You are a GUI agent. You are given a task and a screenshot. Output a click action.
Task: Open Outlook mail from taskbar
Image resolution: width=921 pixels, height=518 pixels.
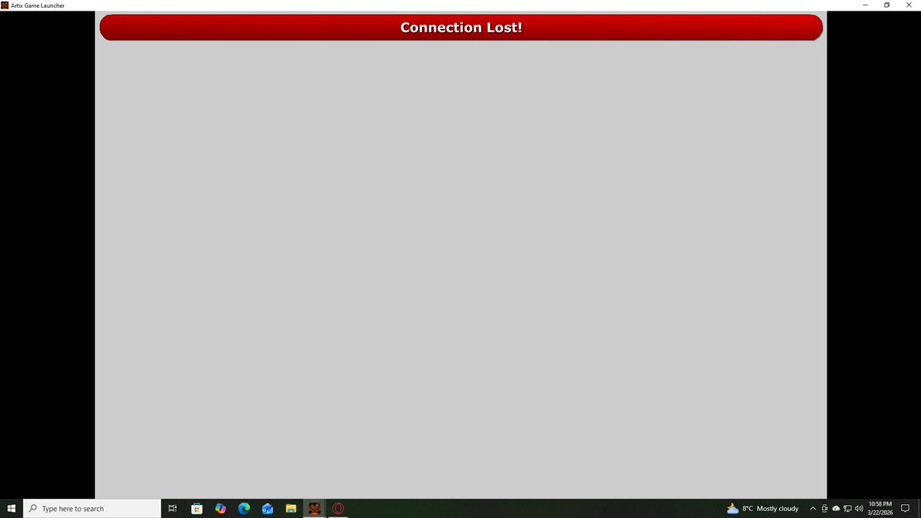coord(267,508)
